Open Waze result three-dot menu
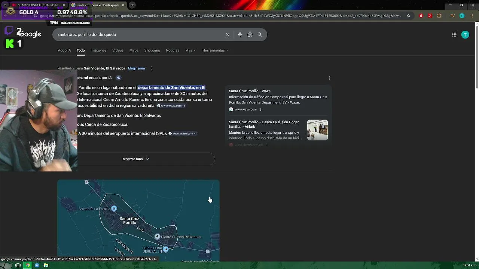This screenshot has height=269, width=479. pos(260,109)
